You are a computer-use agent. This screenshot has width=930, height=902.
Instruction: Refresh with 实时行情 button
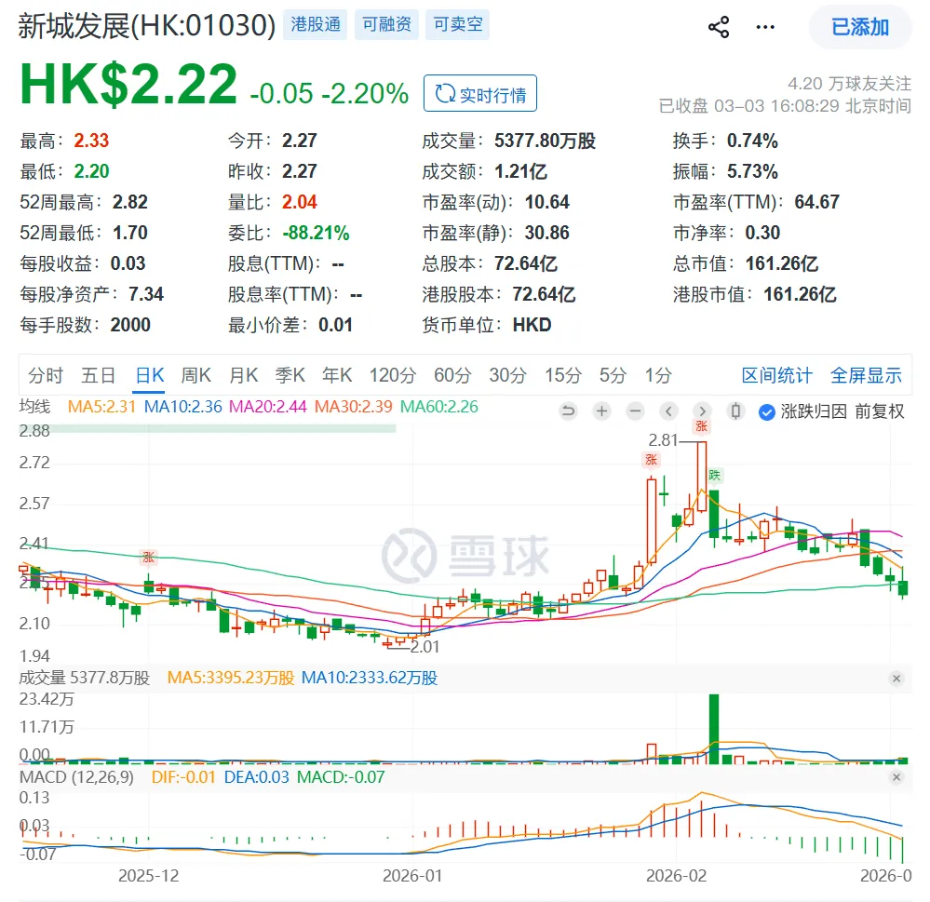coord(480,94)
